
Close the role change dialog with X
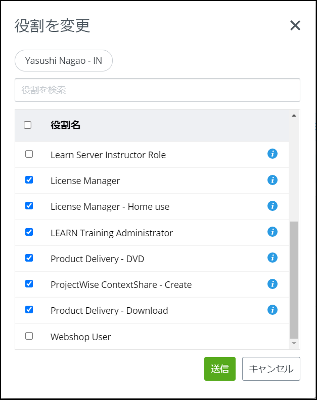[295, 25]
